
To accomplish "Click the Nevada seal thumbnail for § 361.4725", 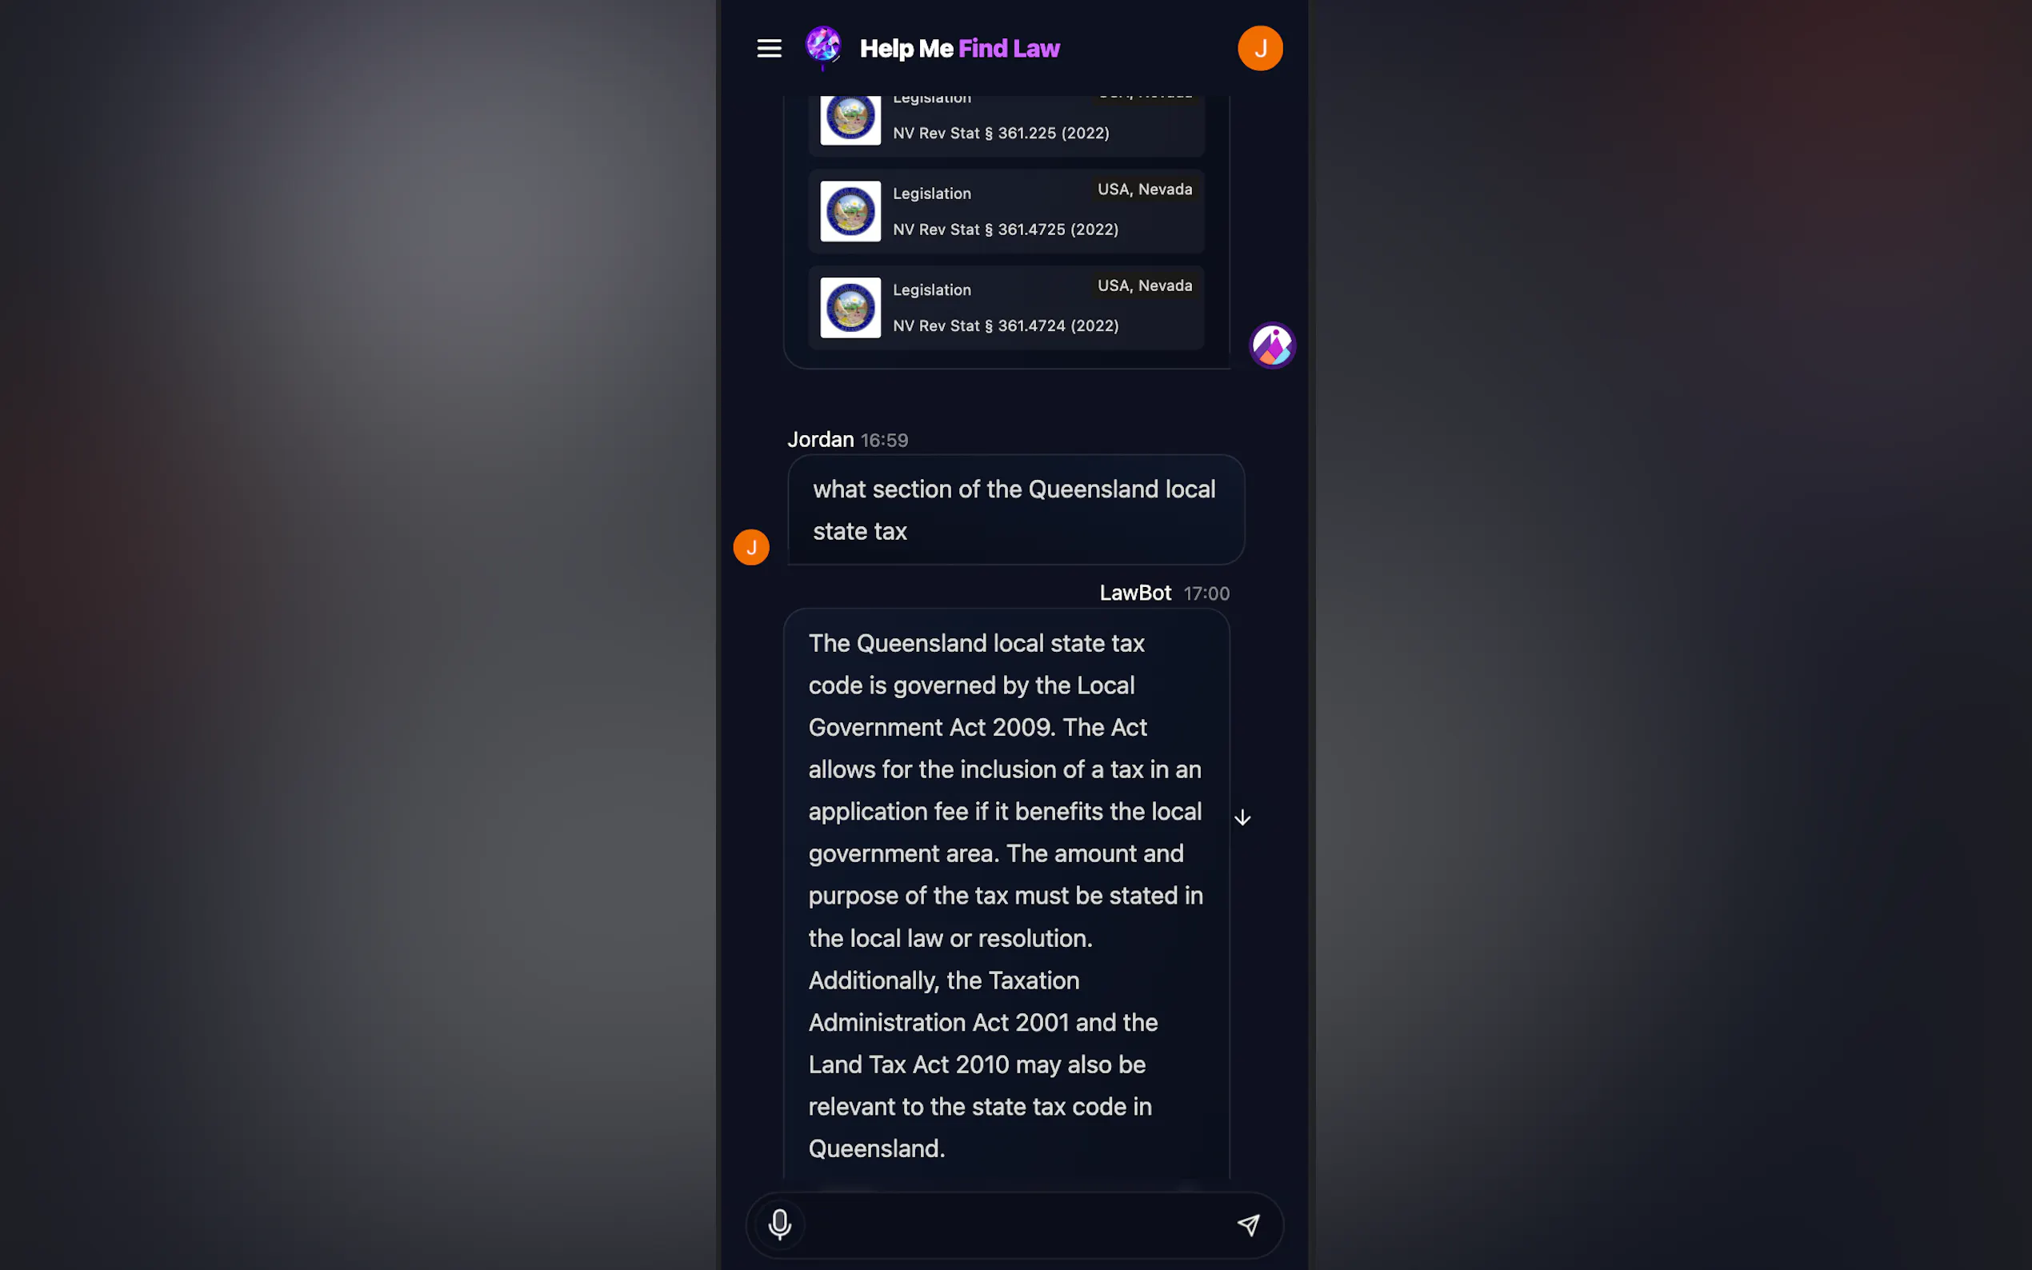I will tap(850, 212).
